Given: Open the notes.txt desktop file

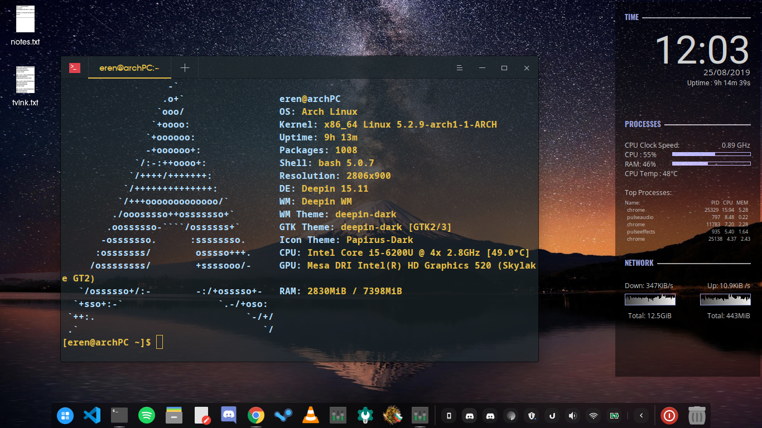Looking at the screenshot, I should pyautogui.click(x=25, y=26).
